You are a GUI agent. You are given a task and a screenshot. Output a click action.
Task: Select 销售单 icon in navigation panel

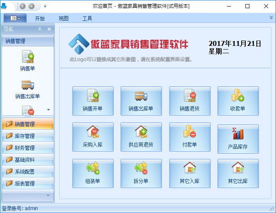pyautogui.click(x=27, y=60)
